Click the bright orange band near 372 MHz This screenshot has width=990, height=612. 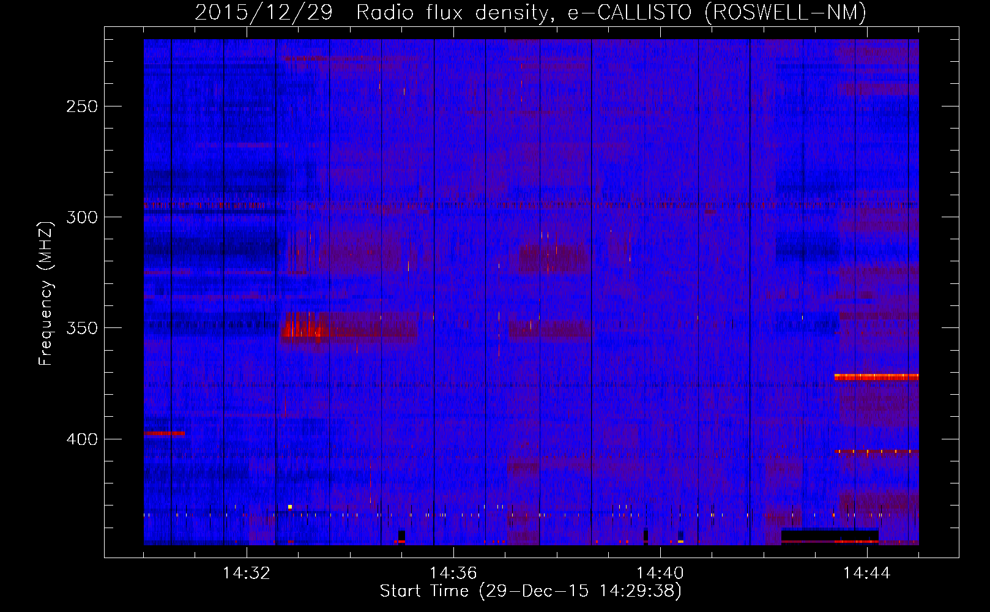coord(876,377)
